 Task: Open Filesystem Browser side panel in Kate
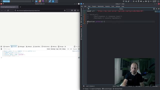point(81,34)
